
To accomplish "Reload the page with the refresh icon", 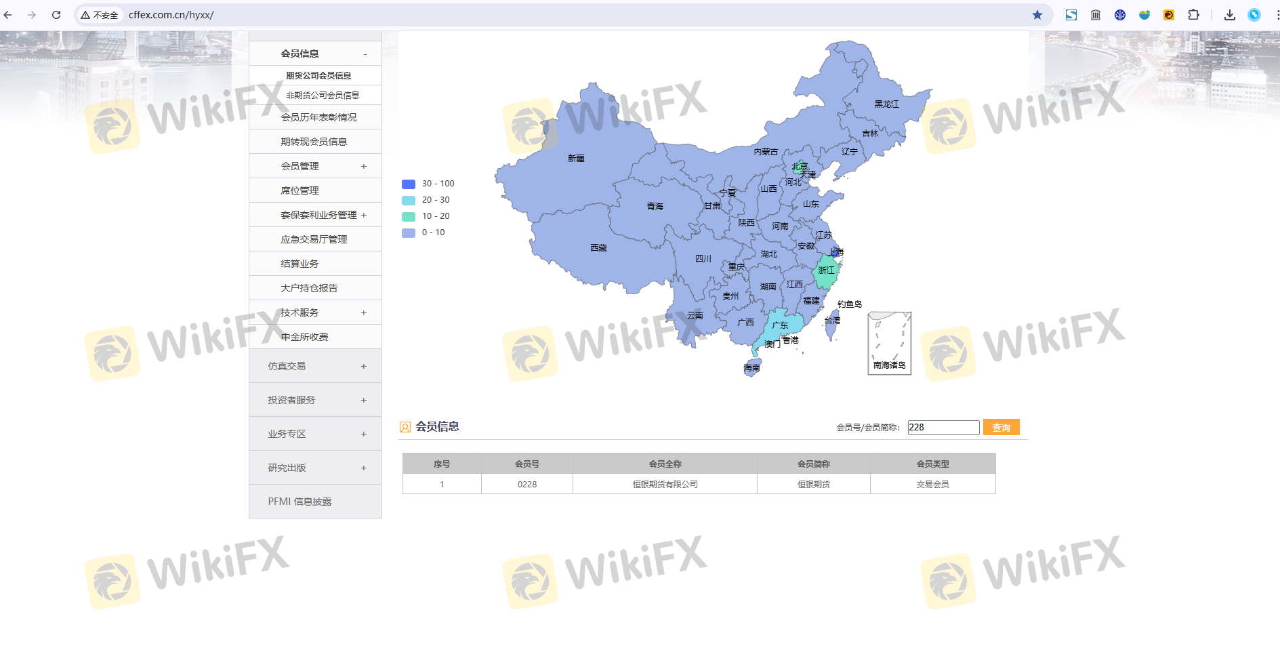I will click(x=56, y=15).
